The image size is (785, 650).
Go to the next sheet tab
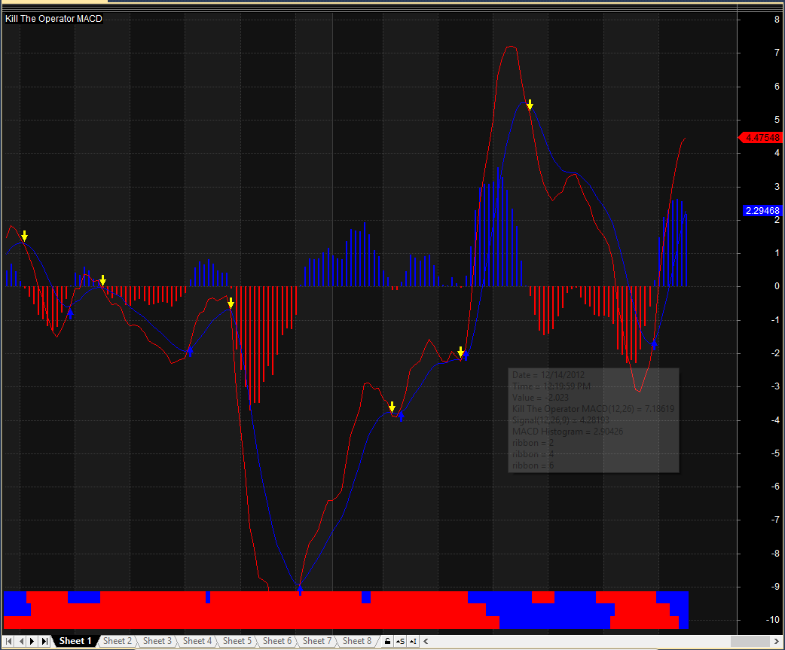pyautogui.click(x=32, y=641)
